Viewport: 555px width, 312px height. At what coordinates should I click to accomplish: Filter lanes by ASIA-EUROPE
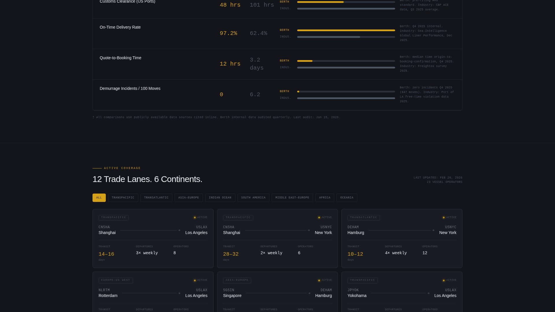click(188, 198)
